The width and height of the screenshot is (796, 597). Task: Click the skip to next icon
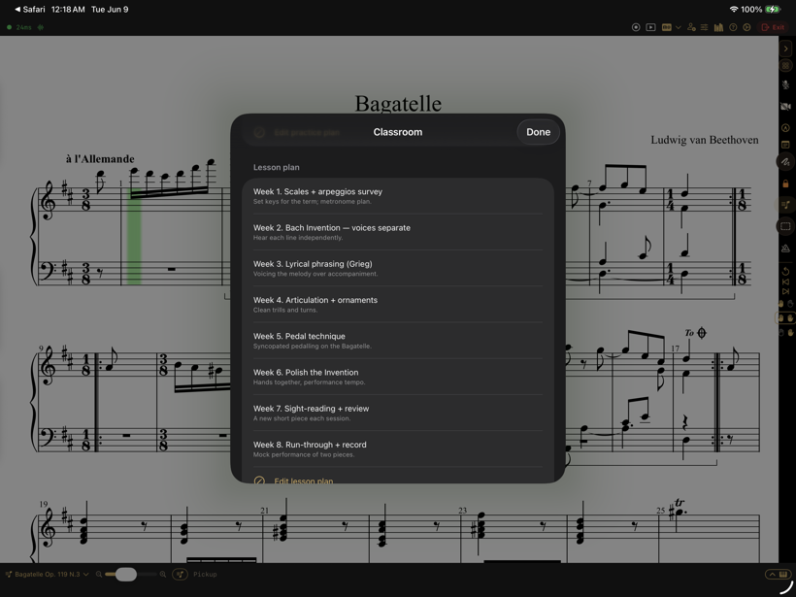[x=786, y=291]
